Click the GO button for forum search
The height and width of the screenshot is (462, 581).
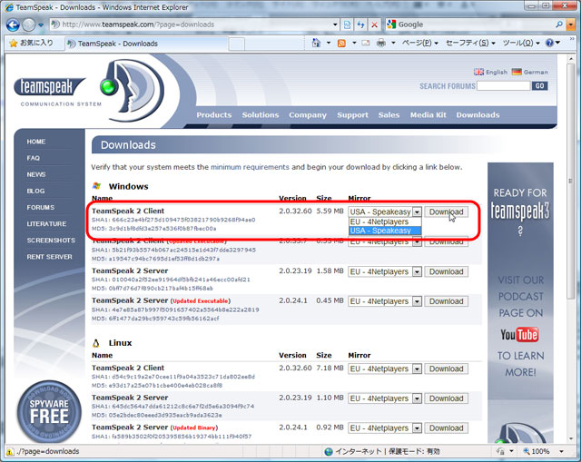click(539, 86)
